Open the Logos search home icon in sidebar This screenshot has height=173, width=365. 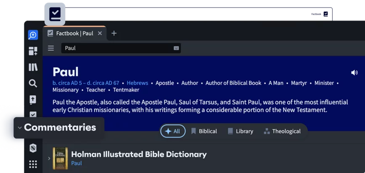(x=33, y=35)
